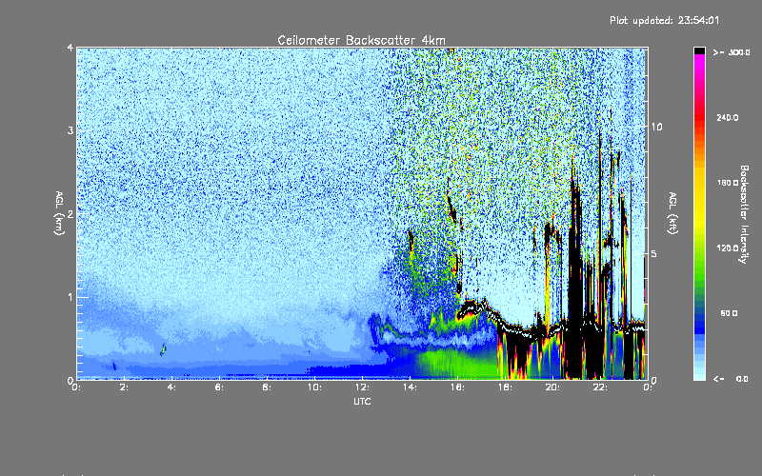This screenshot has width=762, height=476.
Task: Click the '<= 0.0' colorbar minimum label
Action: (731, 379)
